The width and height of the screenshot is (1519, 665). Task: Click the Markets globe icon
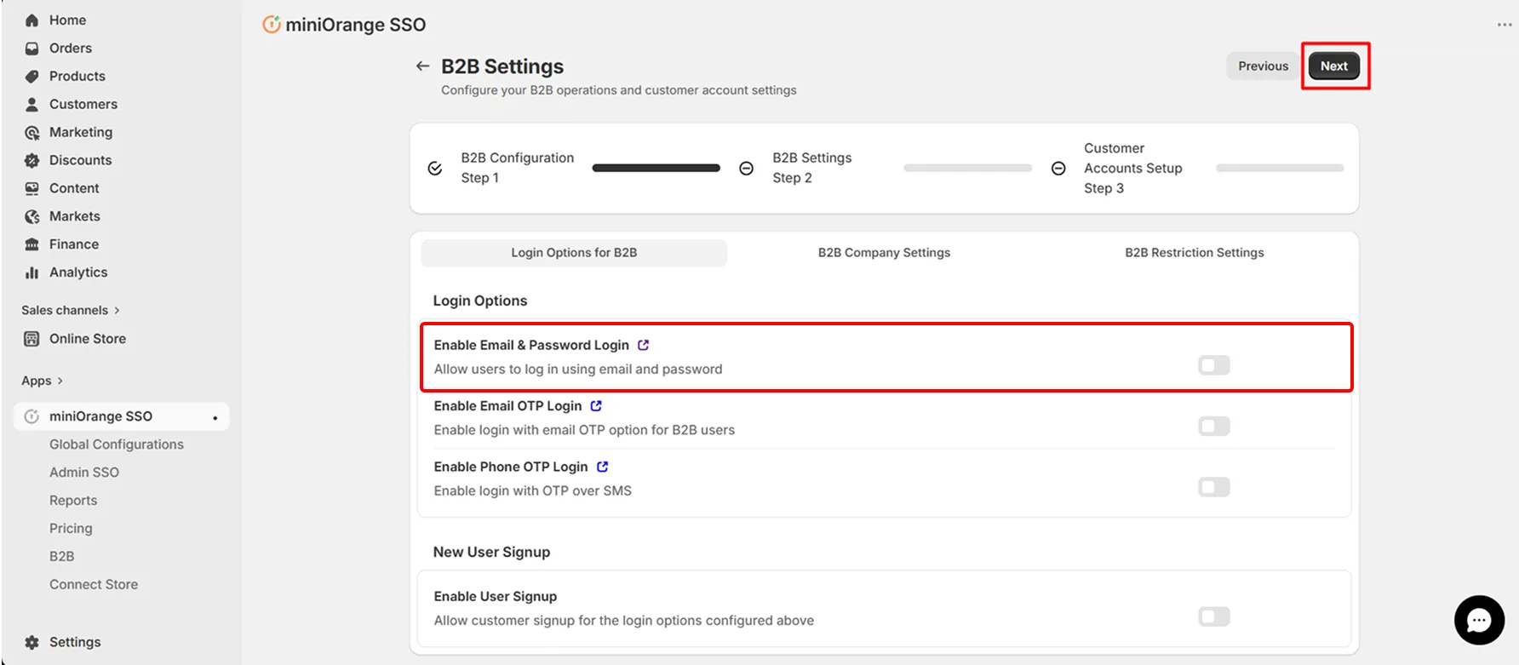(x=32, y=216)
